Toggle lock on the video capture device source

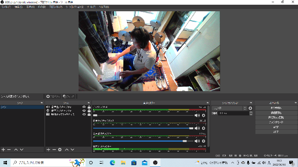click(x=89, y=114)
